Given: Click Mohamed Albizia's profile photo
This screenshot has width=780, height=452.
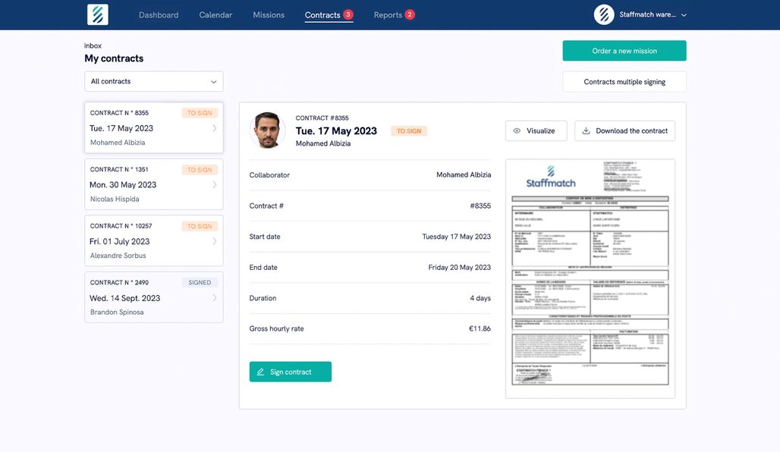Looking at the screenshot, I should tap(267, 130).
